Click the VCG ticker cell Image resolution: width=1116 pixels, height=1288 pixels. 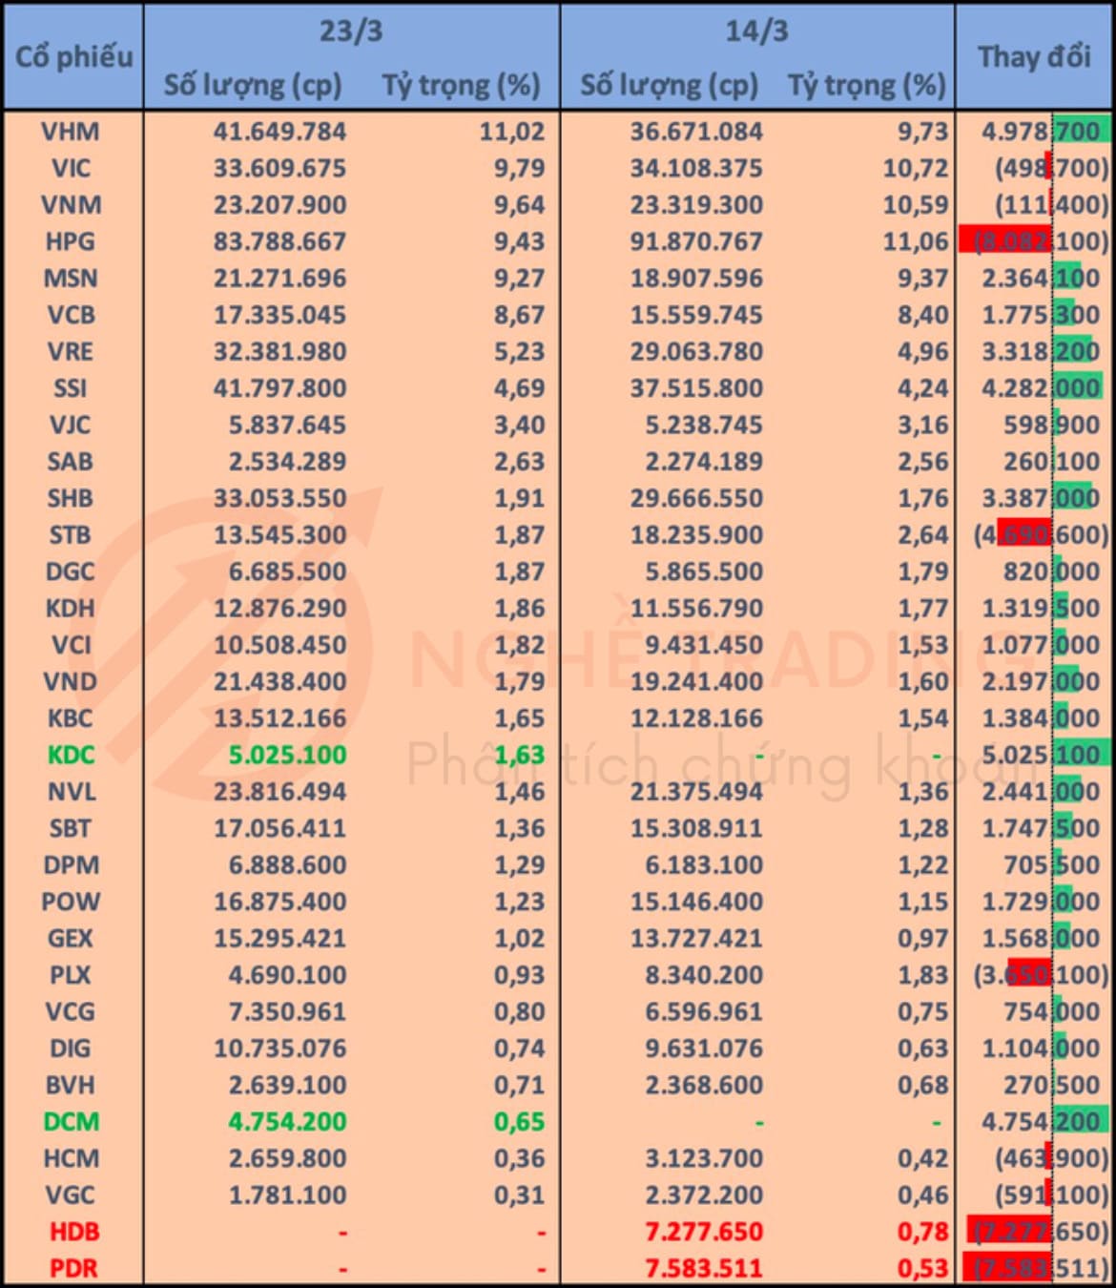[x=71, y=1011]
